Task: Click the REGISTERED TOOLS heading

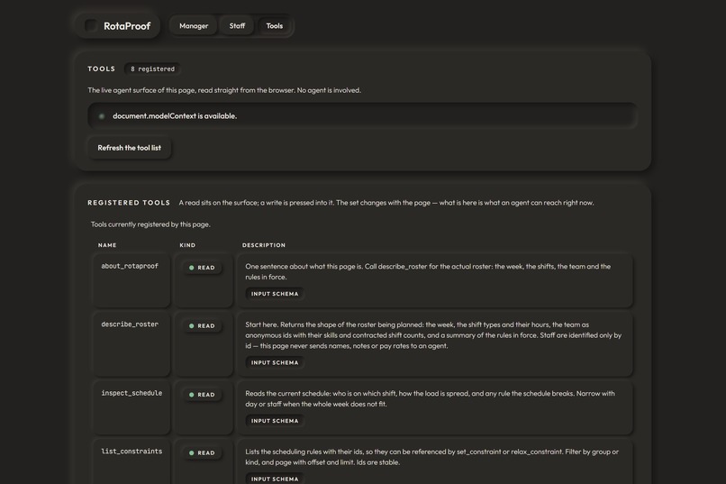Action: pyautogui.click(x=129, y=203)
